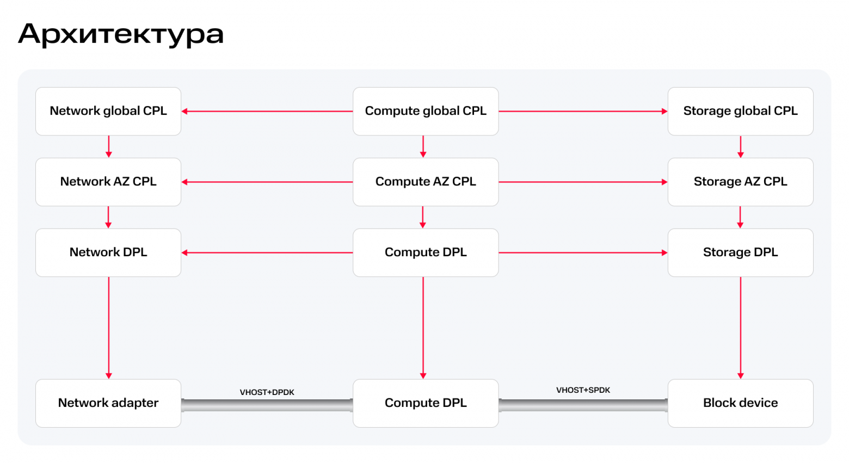Select the Compute AZ CPL box
This screenshot has height=463, width=849.
coord(426,182)
